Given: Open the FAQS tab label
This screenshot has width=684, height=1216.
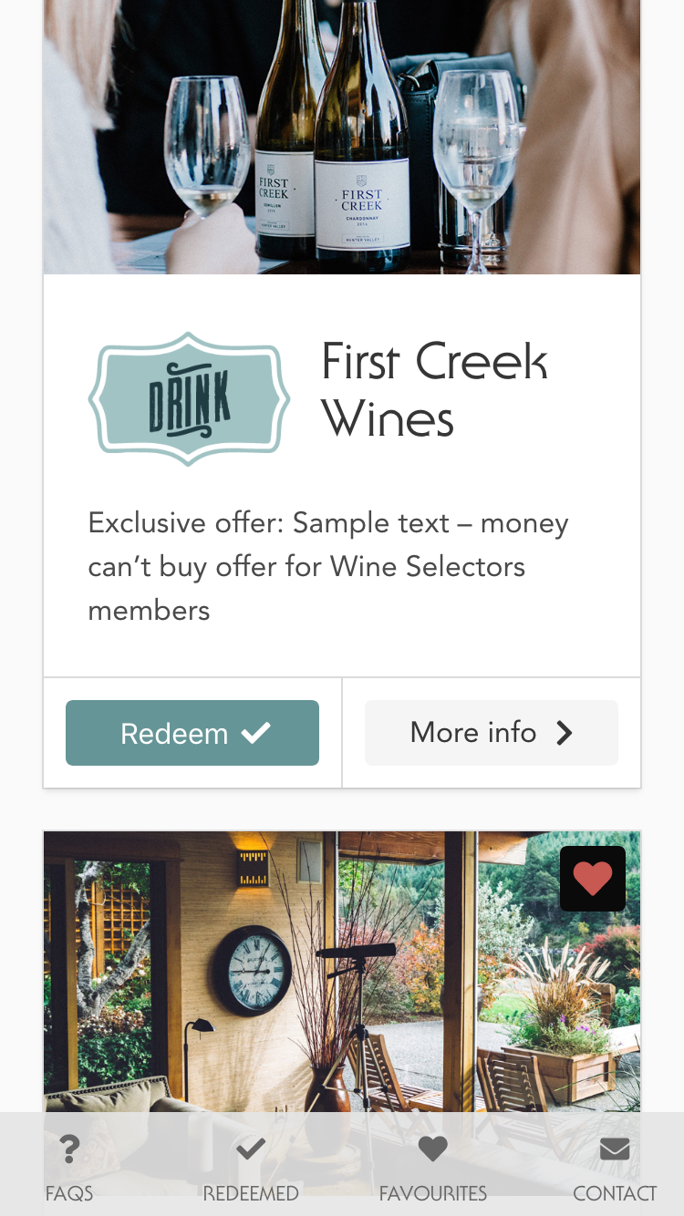Looking at the screenshot, I should tap(69, 1193).
